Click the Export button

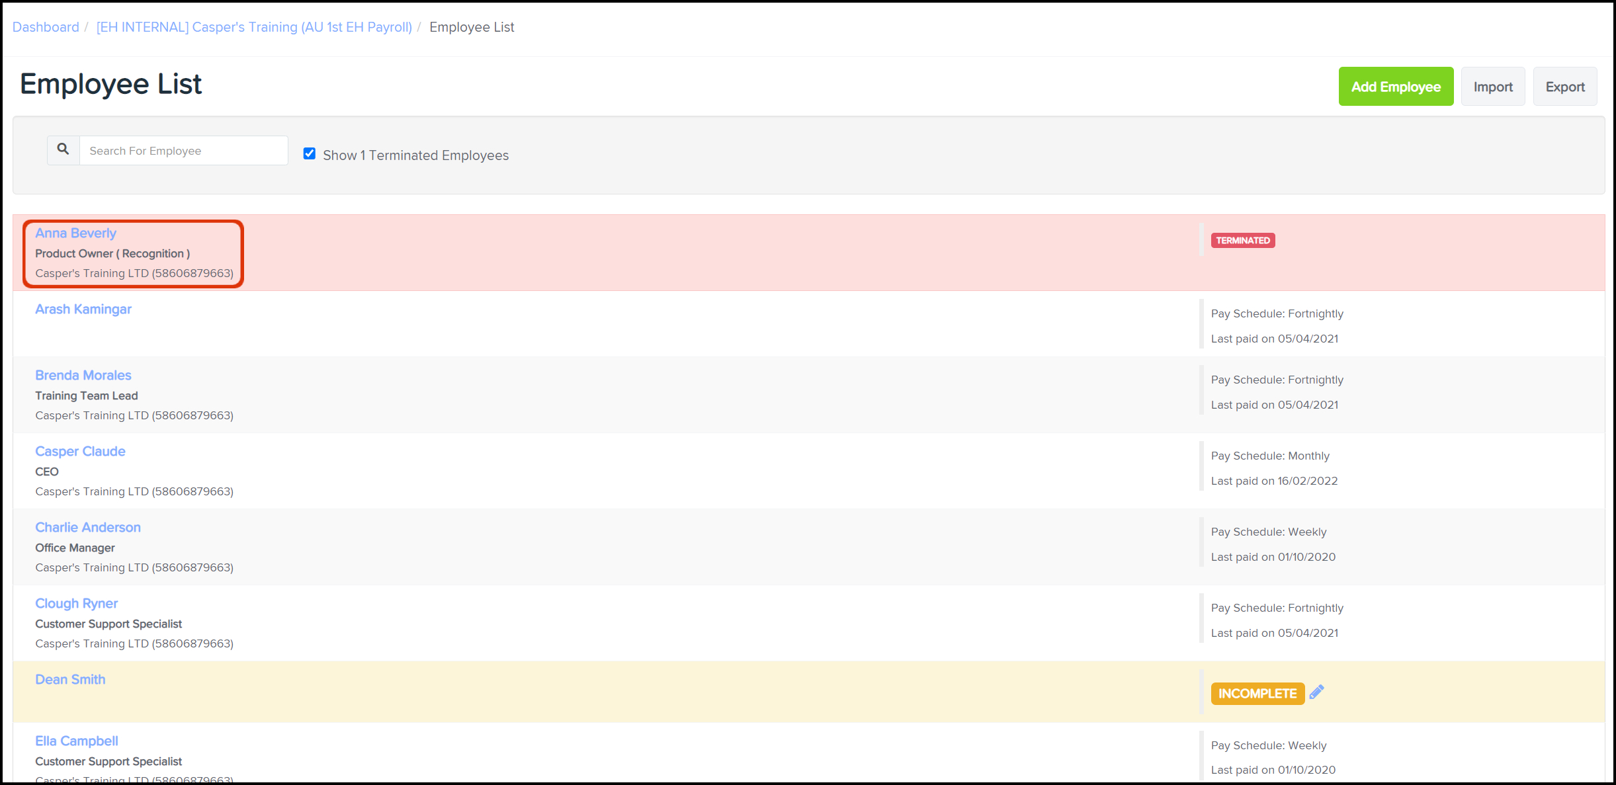(1564, 87)
